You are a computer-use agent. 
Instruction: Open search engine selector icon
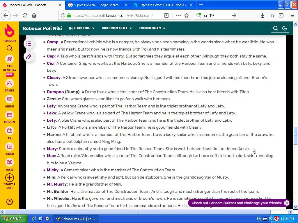pos(199,15)
